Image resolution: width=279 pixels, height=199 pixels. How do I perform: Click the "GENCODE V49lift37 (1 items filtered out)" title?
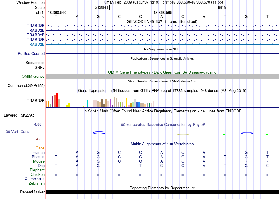(x=162, y=21)
